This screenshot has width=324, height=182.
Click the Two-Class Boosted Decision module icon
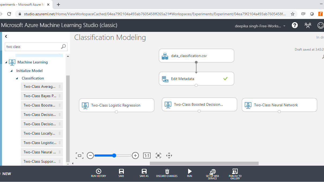[x=168, y=105]
